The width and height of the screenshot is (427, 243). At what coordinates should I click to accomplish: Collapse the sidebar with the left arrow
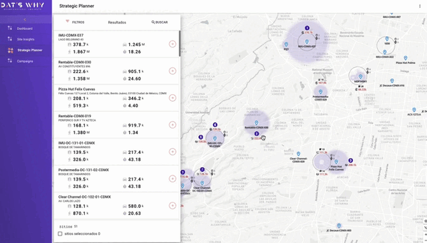[25, 20]
